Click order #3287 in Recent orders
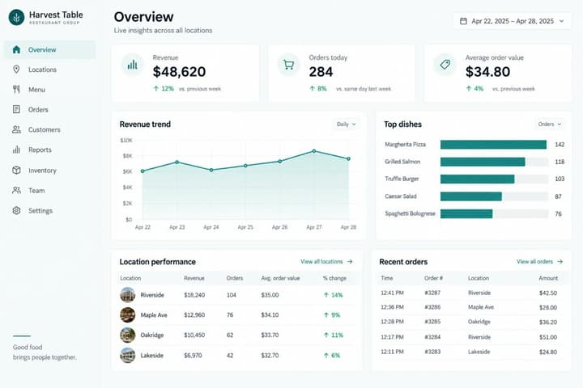This screenshot has width=583, height=388. pos(432,293)
